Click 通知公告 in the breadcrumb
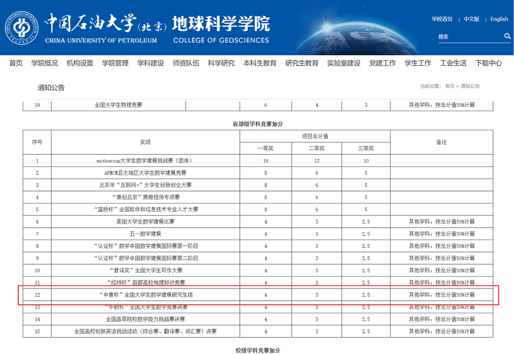 (x=470, y=86)
